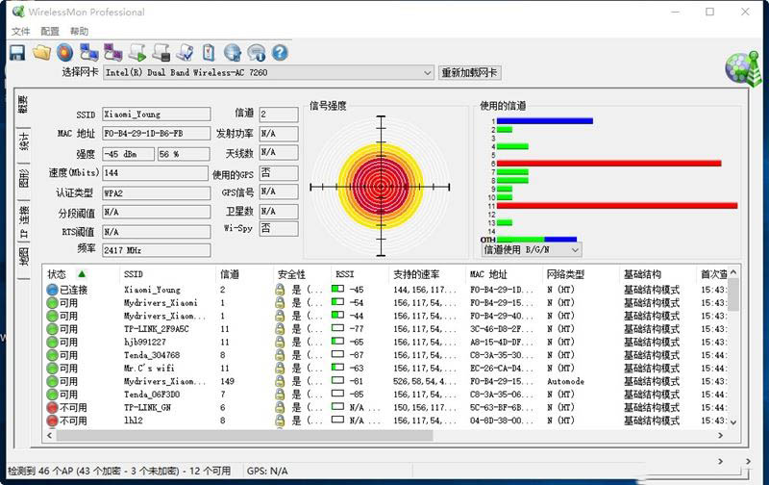This screenshot has width=769, height=485.
Task: Click the green sort arrow in 状态 header
Action: (x=82, y=274)
